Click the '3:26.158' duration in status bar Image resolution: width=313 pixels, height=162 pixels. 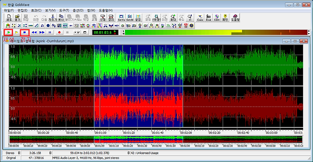pyautogui.click(x=35, y=153)
